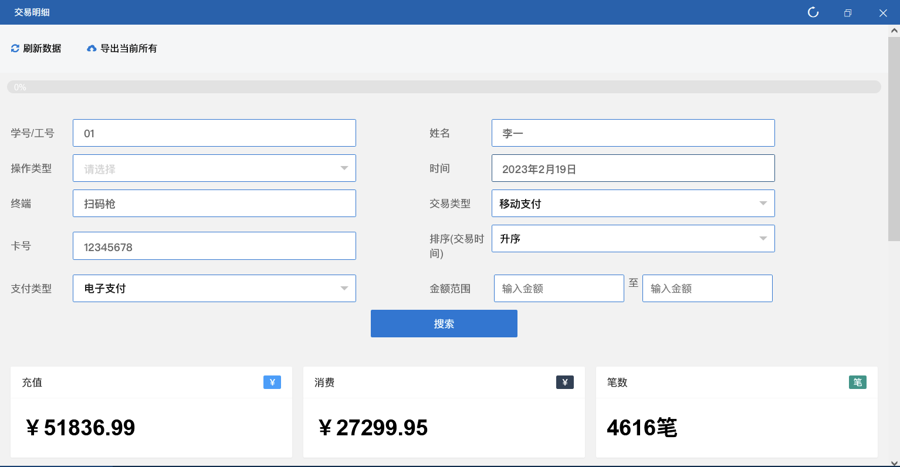Click the 时间 date field
This screenshot has width=900, height=467.
[633, 168]
